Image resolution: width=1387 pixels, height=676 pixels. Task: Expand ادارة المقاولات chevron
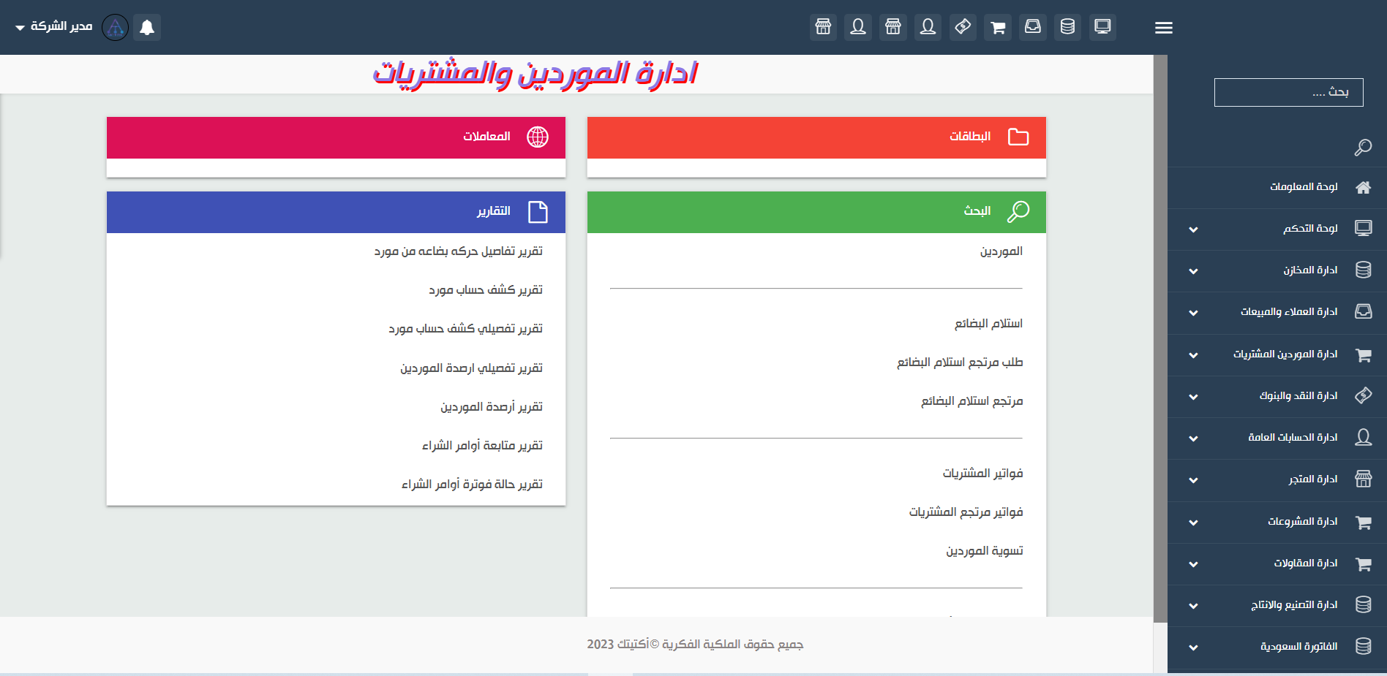1193,564
